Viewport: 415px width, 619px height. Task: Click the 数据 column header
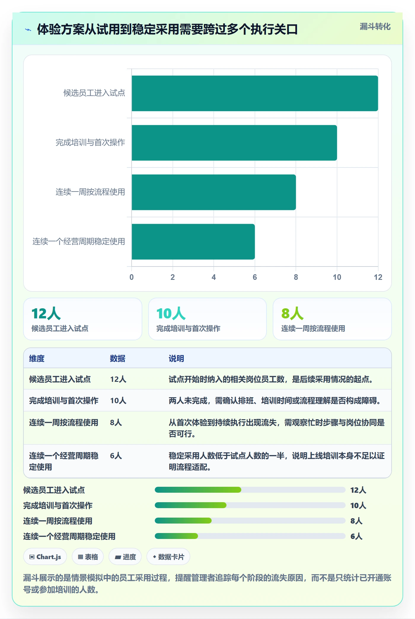pyautogui.click(x=118, y=358)
